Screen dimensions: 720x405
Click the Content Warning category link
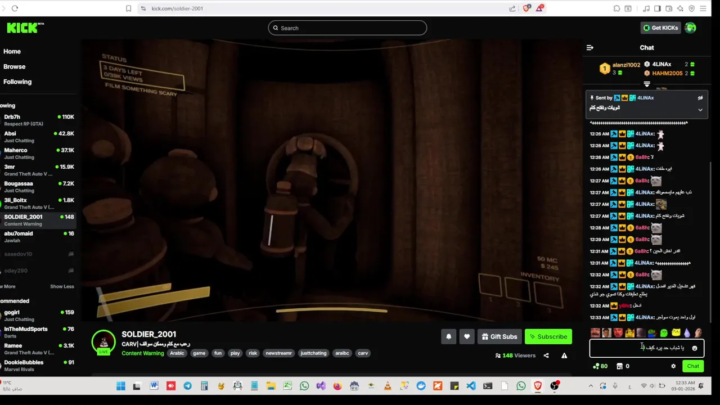coord(143,353)
